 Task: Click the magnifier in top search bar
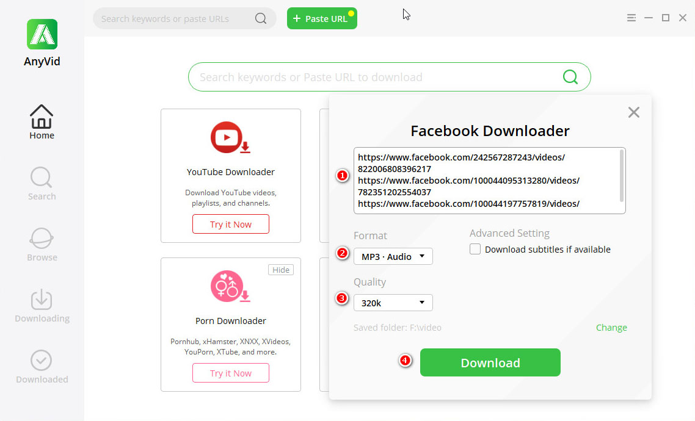(261, 18)
